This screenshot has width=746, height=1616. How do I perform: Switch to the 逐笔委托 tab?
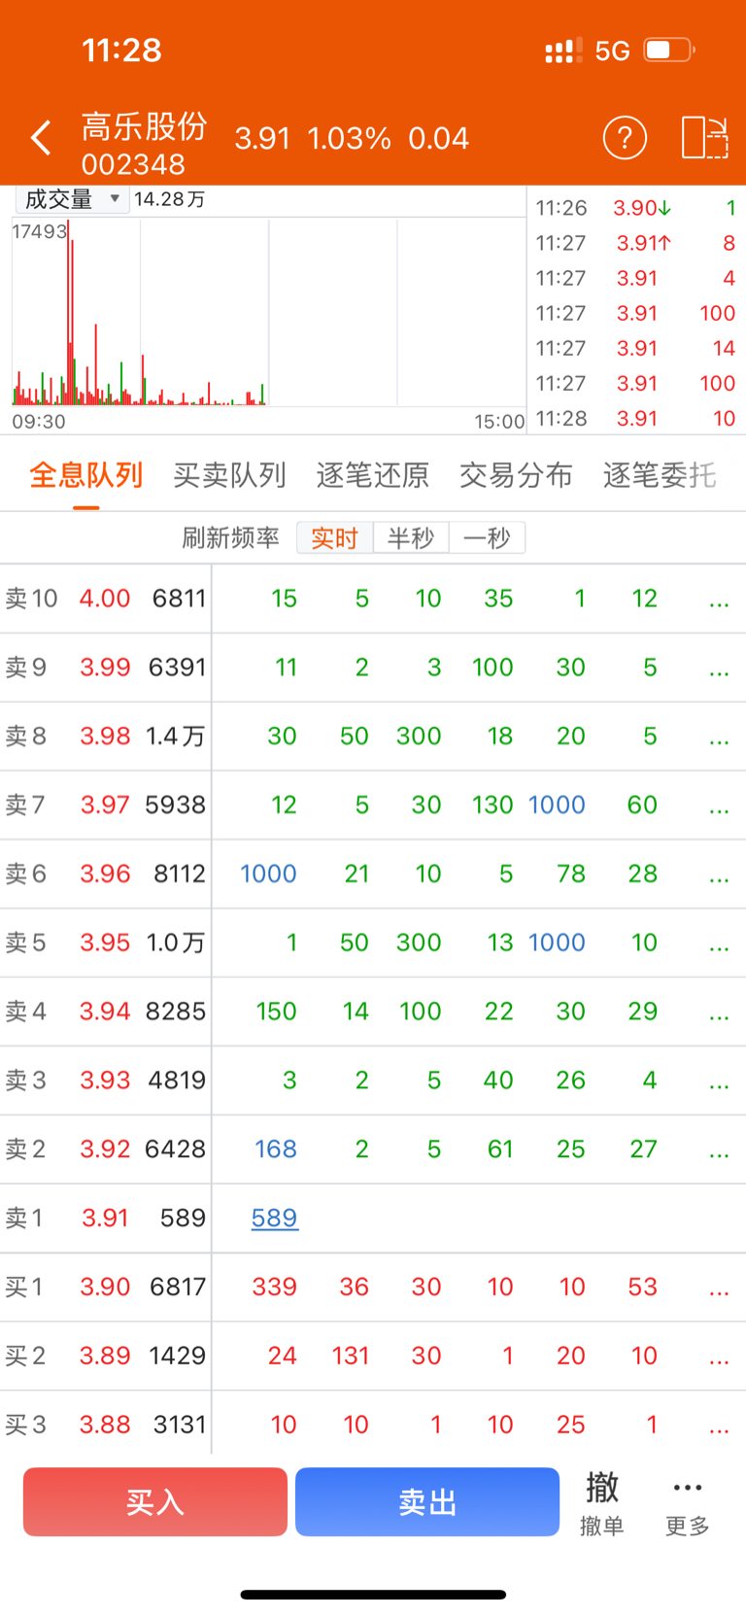pos(660,475)
